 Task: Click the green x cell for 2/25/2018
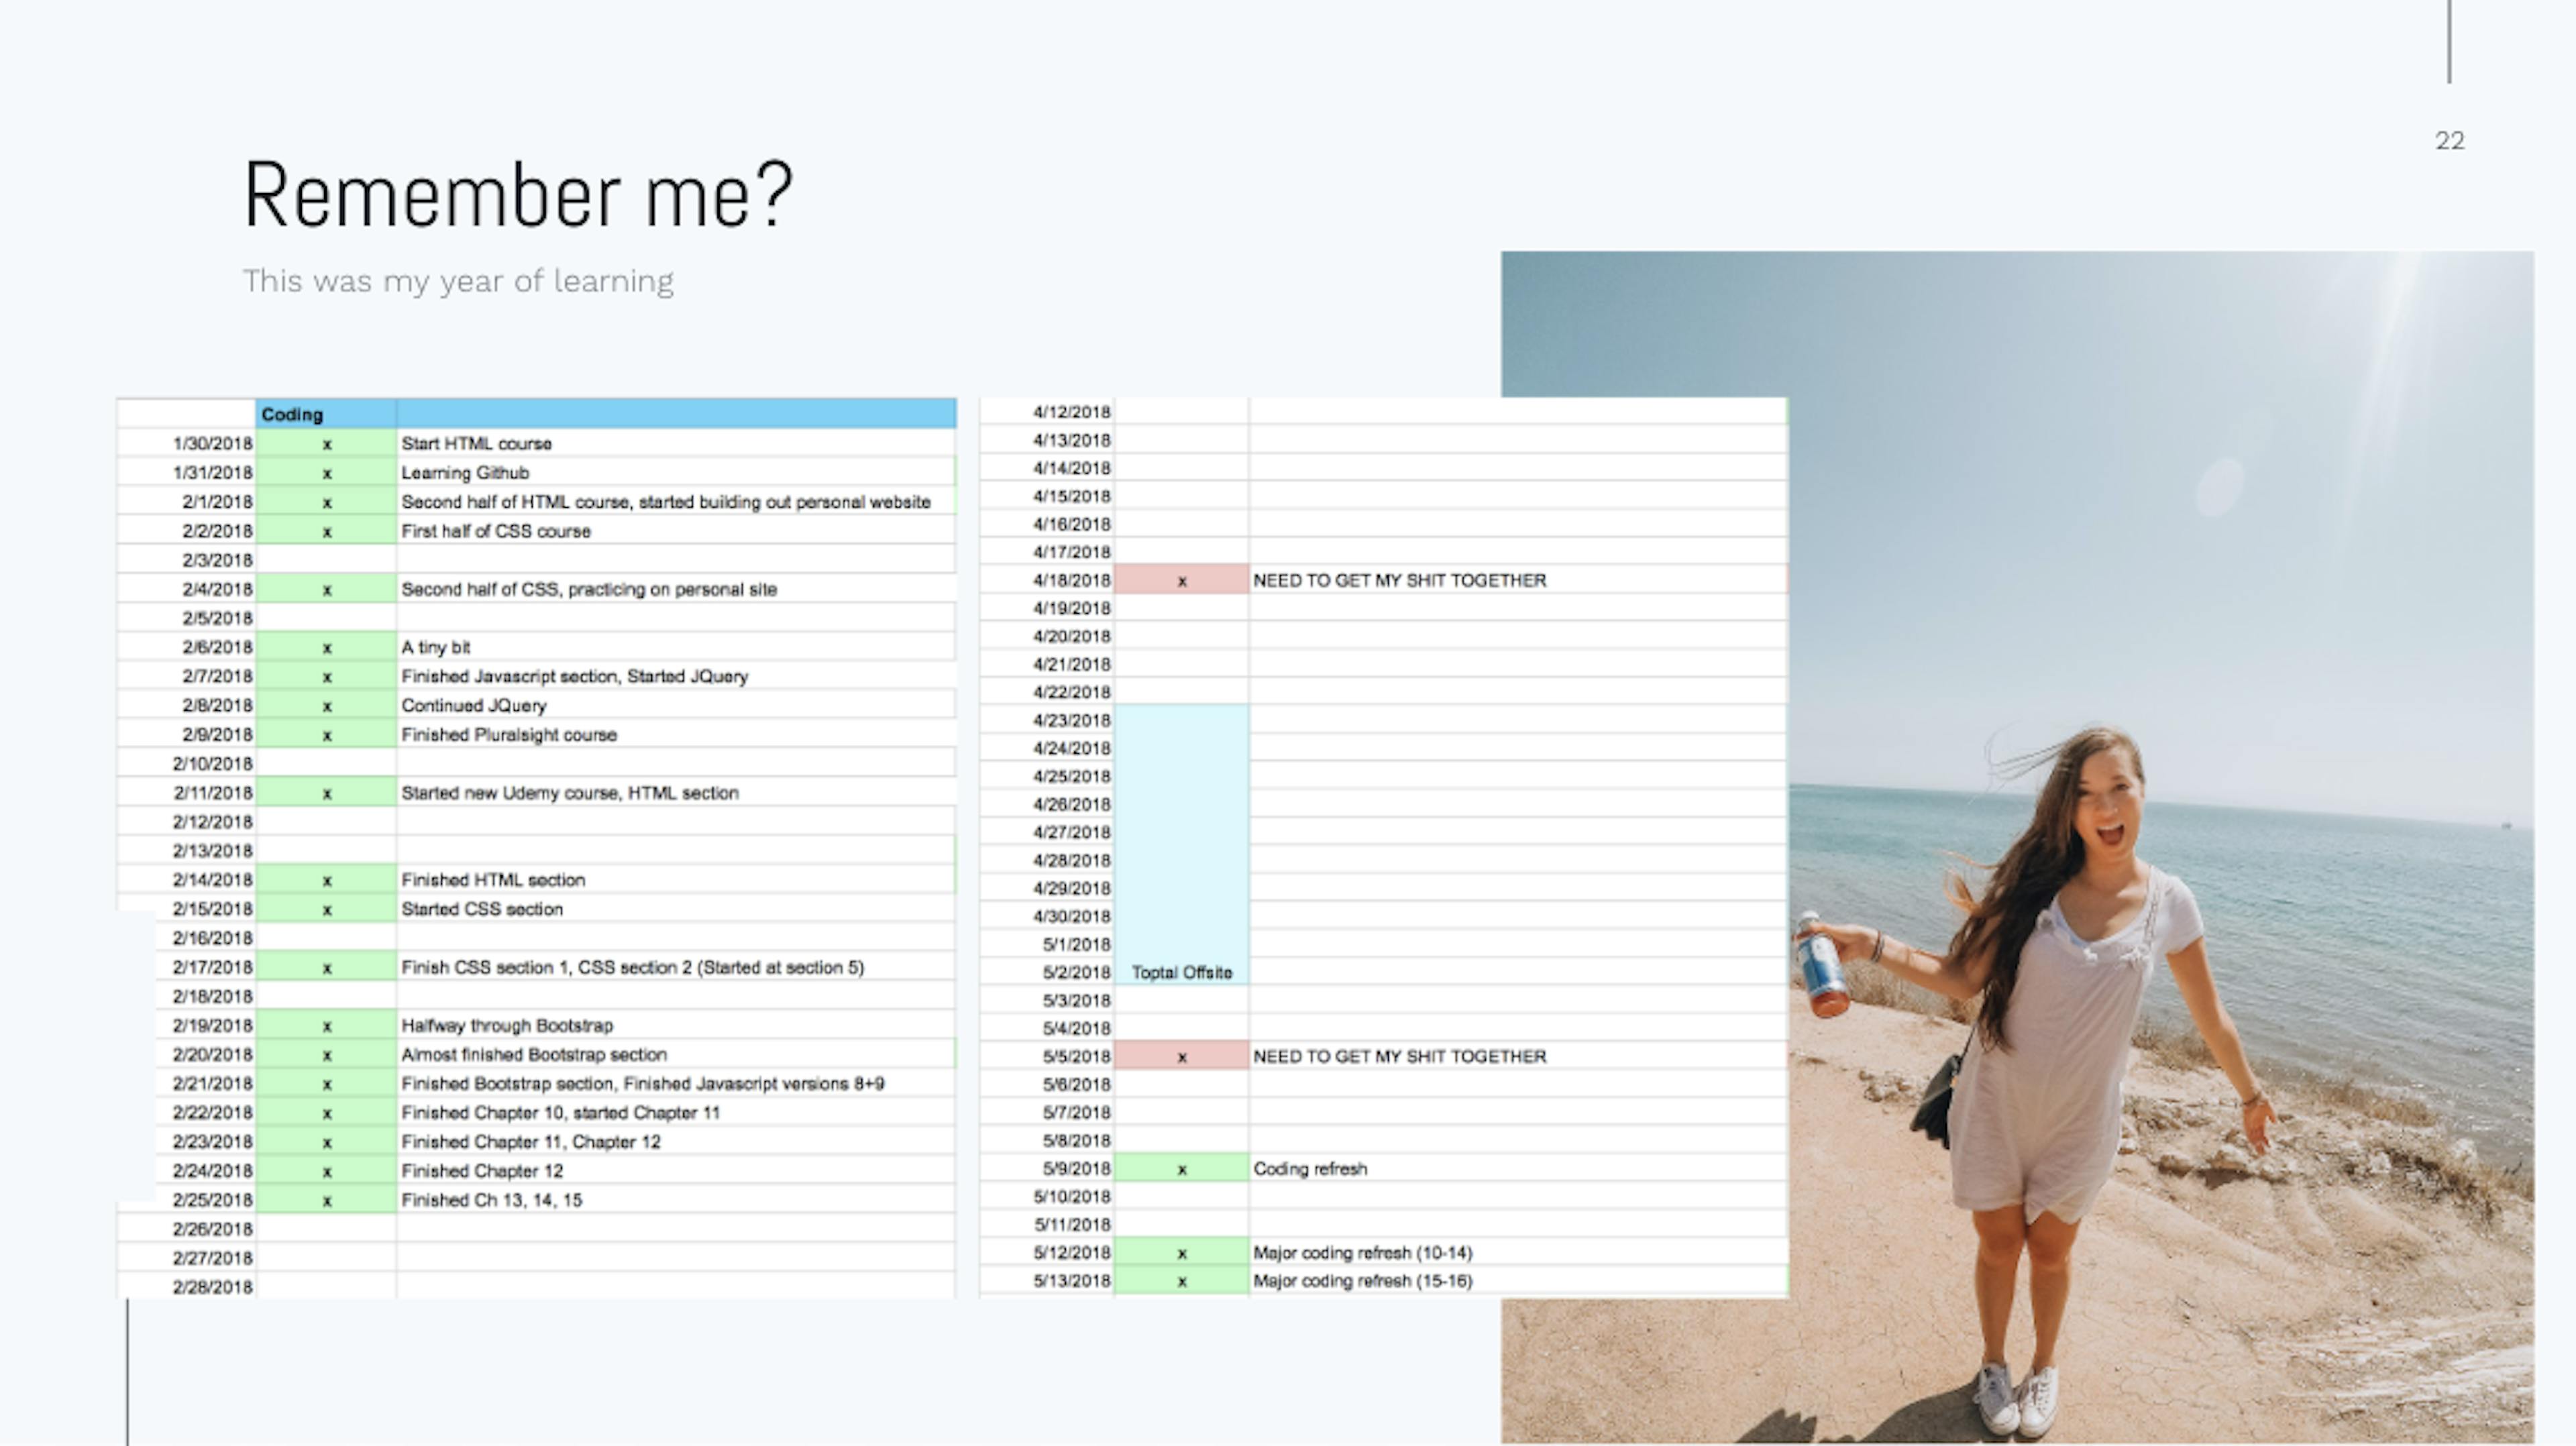point(326,1200)
